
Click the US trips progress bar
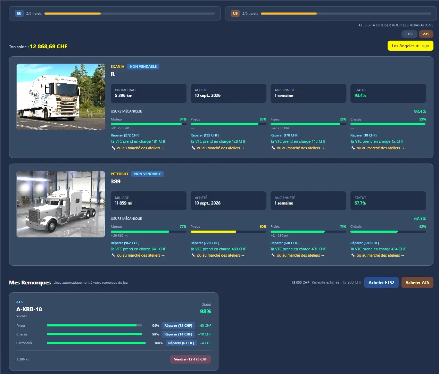346,14
